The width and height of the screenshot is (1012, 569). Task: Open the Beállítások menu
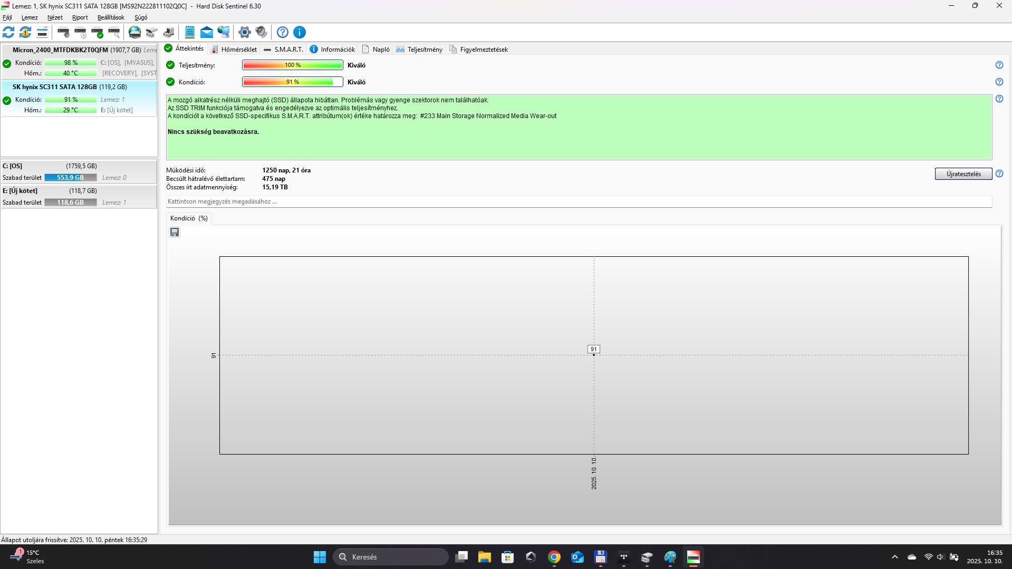(x=111, y=17)
